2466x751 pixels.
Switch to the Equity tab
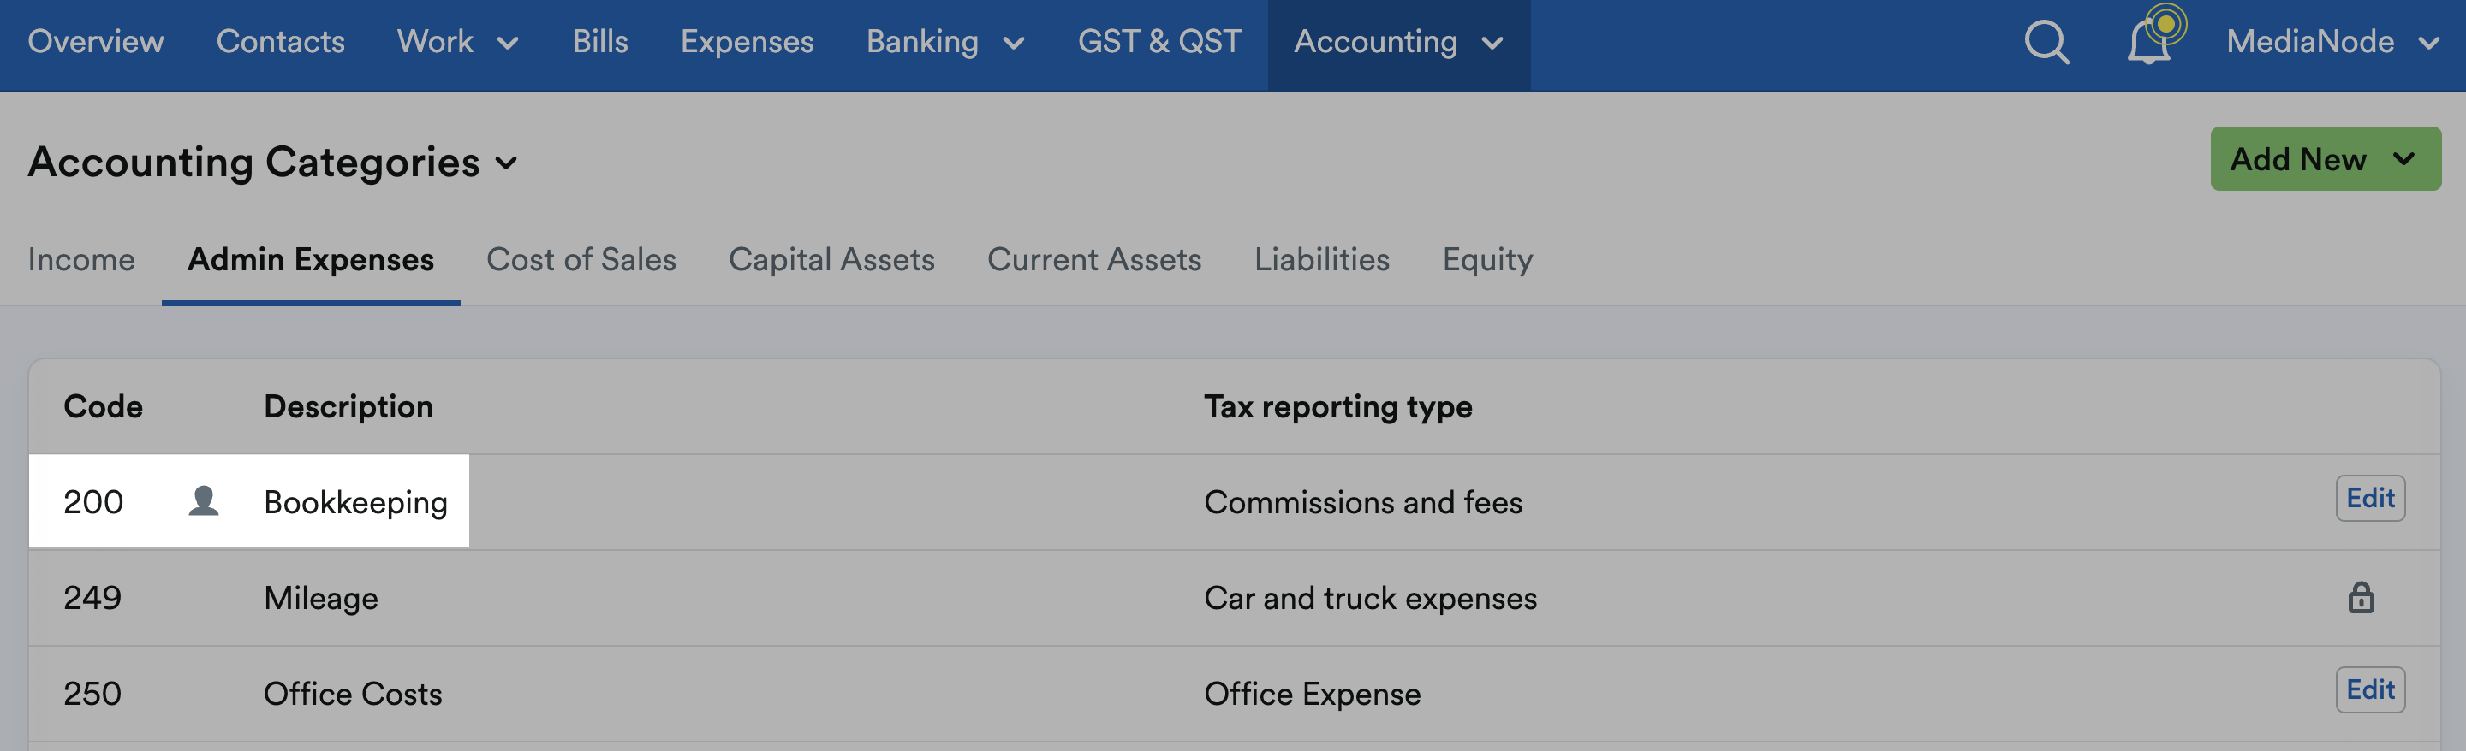[1486, 259]
